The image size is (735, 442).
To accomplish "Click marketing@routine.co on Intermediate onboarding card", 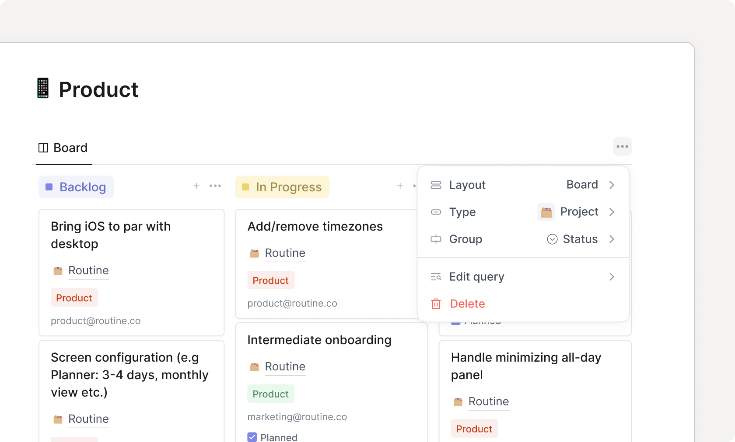I will [297, 417].
